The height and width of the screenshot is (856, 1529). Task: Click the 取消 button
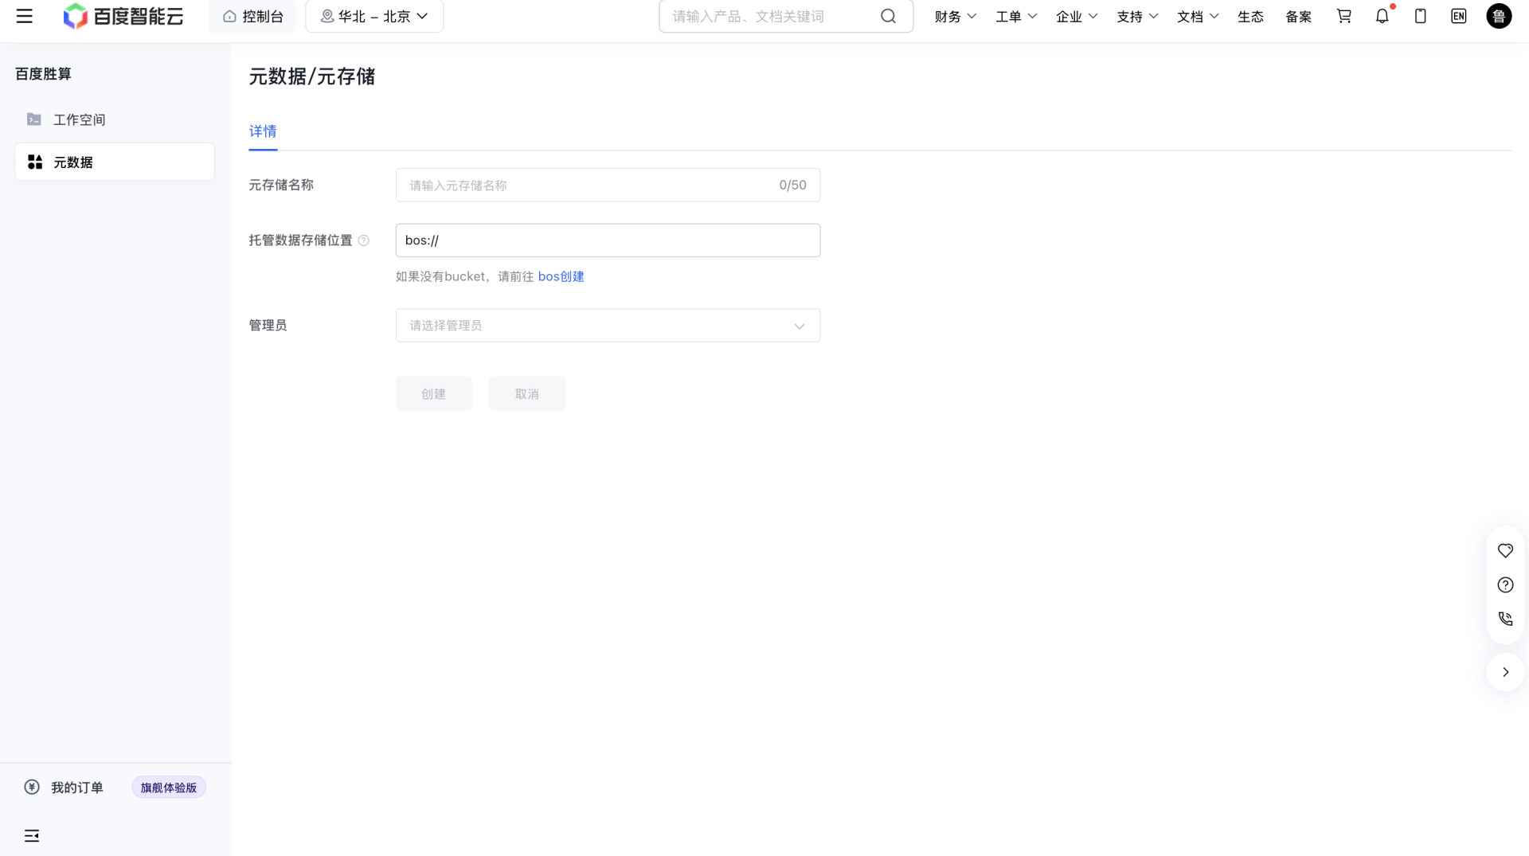click(x=527, y=393)
